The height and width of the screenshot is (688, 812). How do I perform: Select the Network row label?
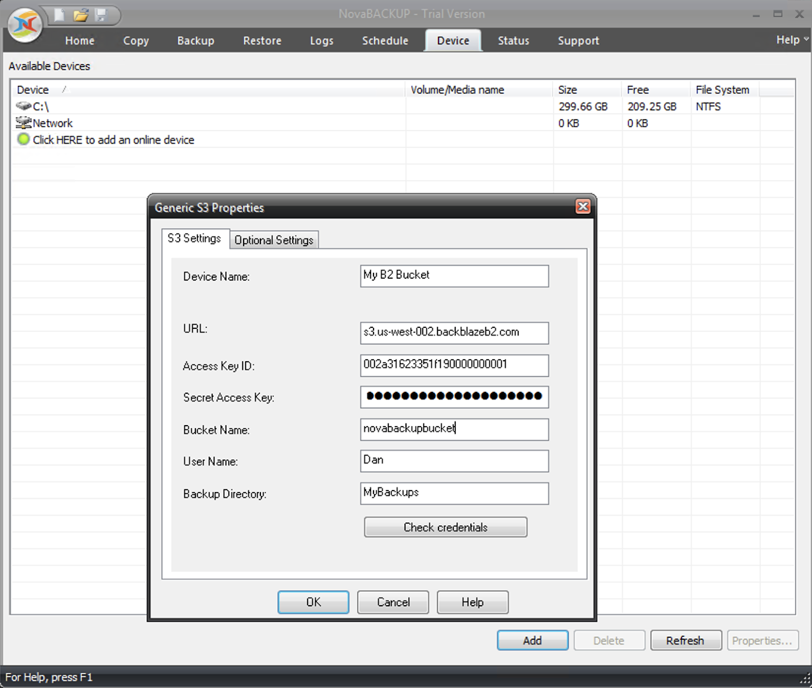click(x=53, y=123)
